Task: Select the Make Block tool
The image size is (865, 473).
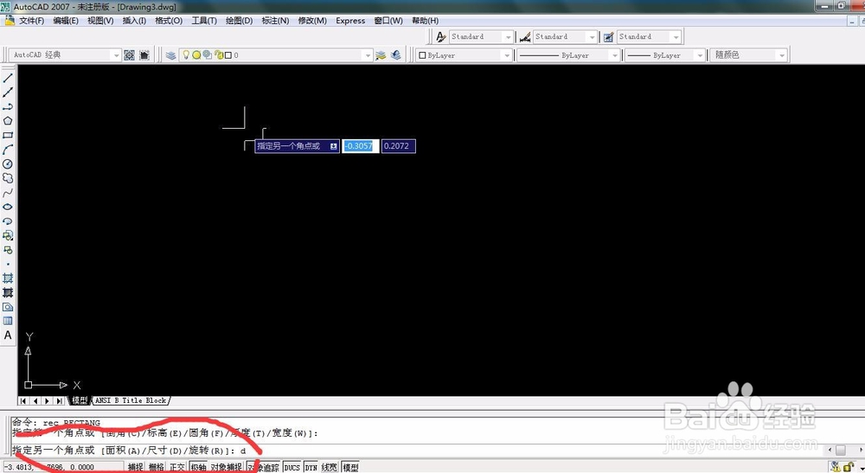Action: pos(8,250)
